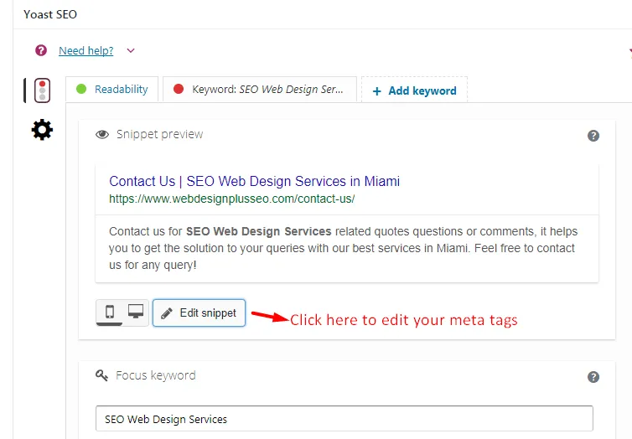Screen dimensions: 632x439
Task: Collapse the Yoast SEO panel heading
Action: point(50,14)
